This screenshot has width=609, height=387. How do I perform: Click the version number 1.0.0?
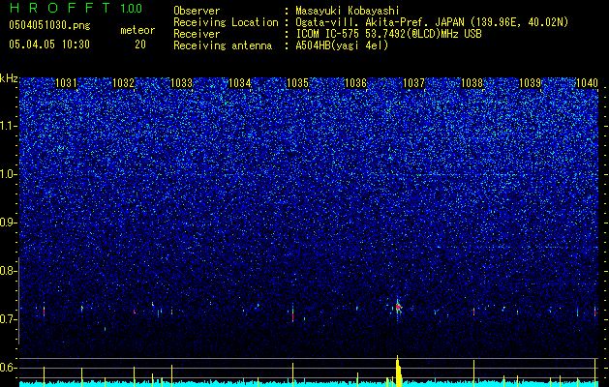click(x=132, y=9)
